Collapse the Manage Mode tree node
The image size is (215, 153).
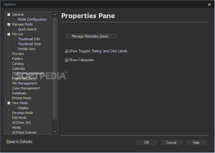[9, 24]
